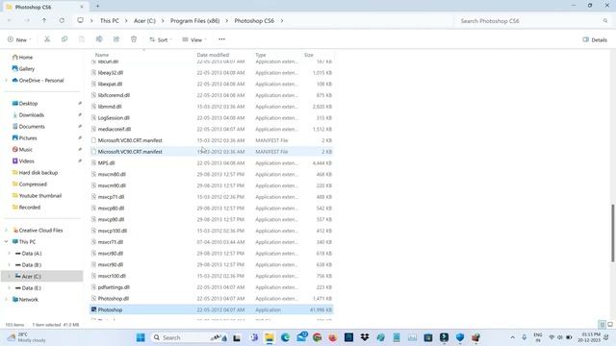Screen dimensions: 616x346
Task: Open Documents quick access folder
Action: click(x=28, y=126)
